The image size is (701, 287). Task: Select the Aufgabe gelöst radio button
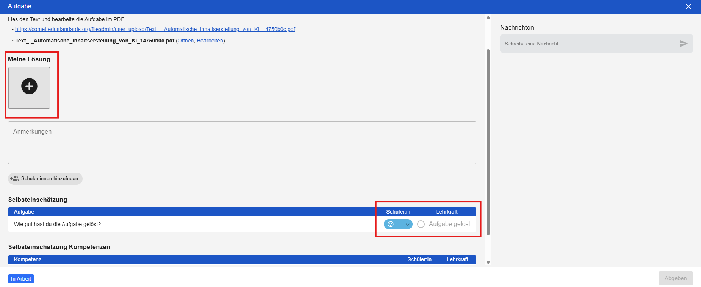pyautogui.click(x=421, y=224)
